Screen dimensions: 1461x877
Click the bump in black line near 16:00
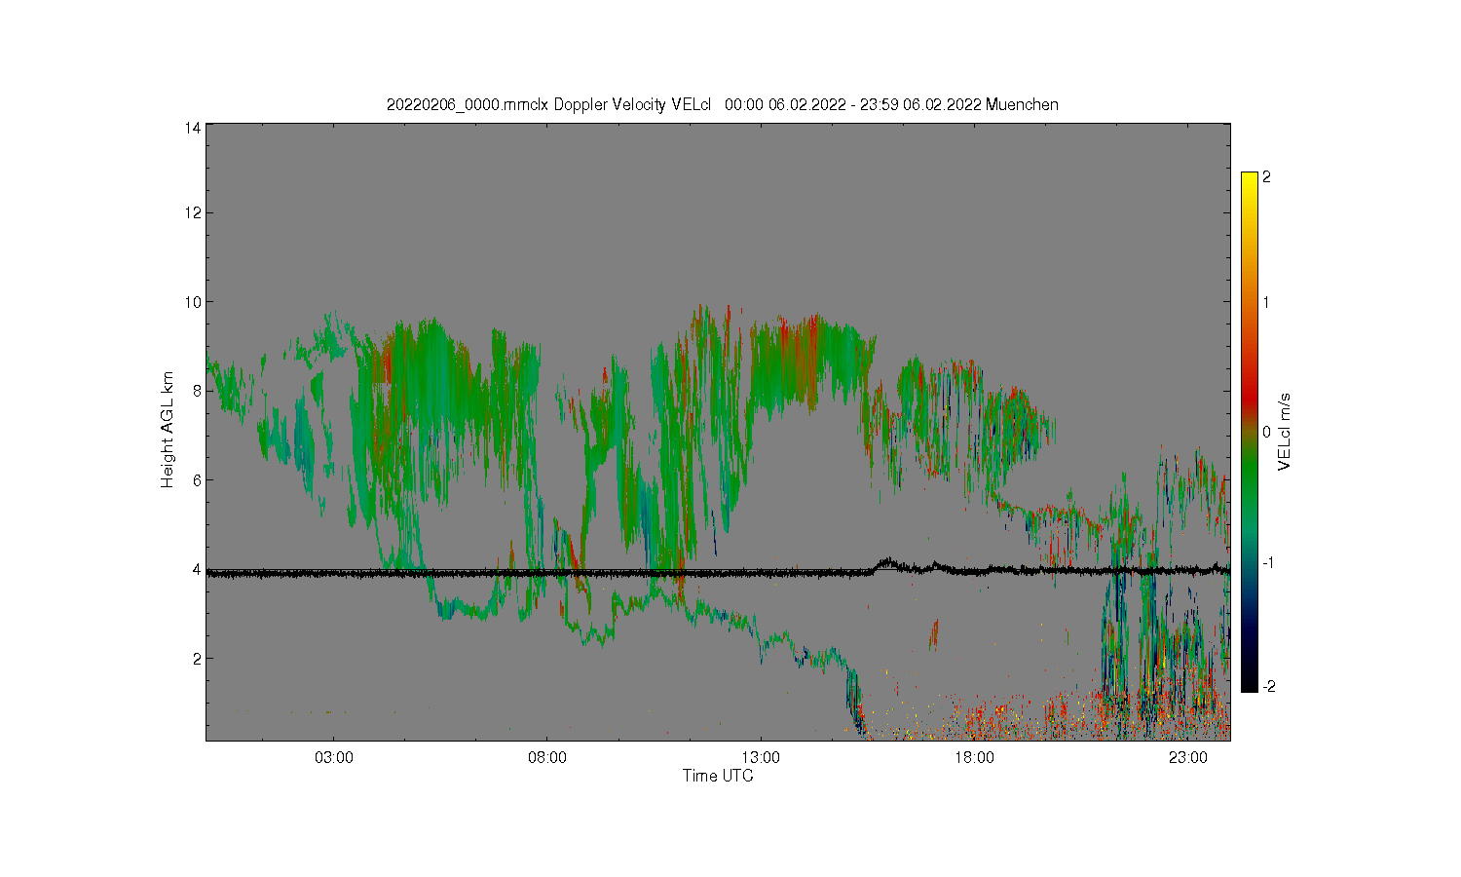[x=887, y=563]
